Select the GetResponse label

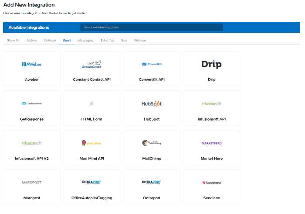coord(32,119)
